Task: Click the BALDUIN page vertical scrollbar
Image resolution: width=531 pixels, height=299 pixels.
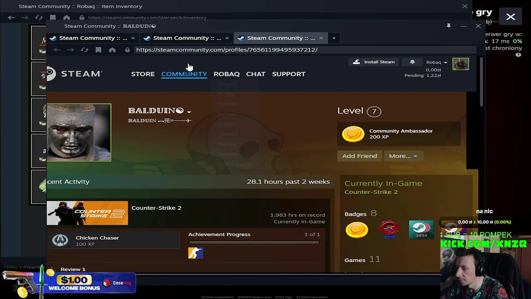Action: point(481,82)
